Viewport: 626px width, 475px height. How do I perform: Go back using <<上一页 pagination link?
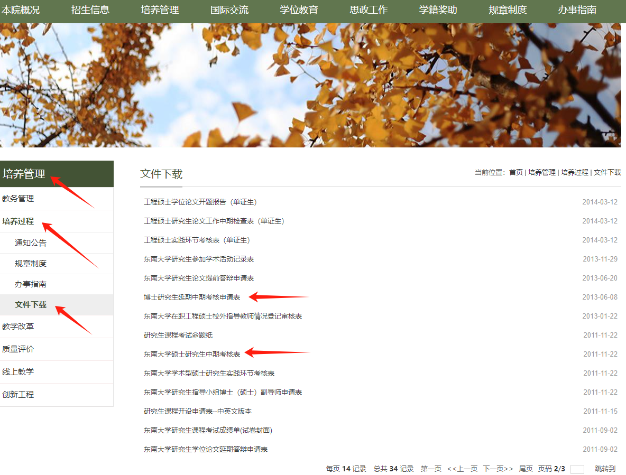pos(462,469)
